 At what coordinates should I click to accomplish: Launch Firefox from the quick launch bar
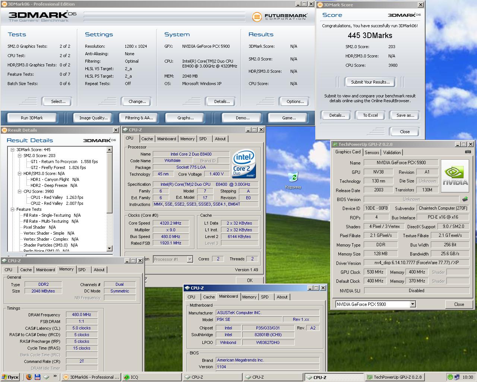[29, 377]
